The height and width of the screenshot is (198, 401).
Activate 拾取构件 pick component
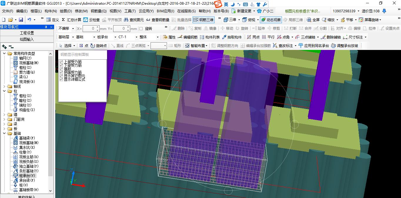232,37
